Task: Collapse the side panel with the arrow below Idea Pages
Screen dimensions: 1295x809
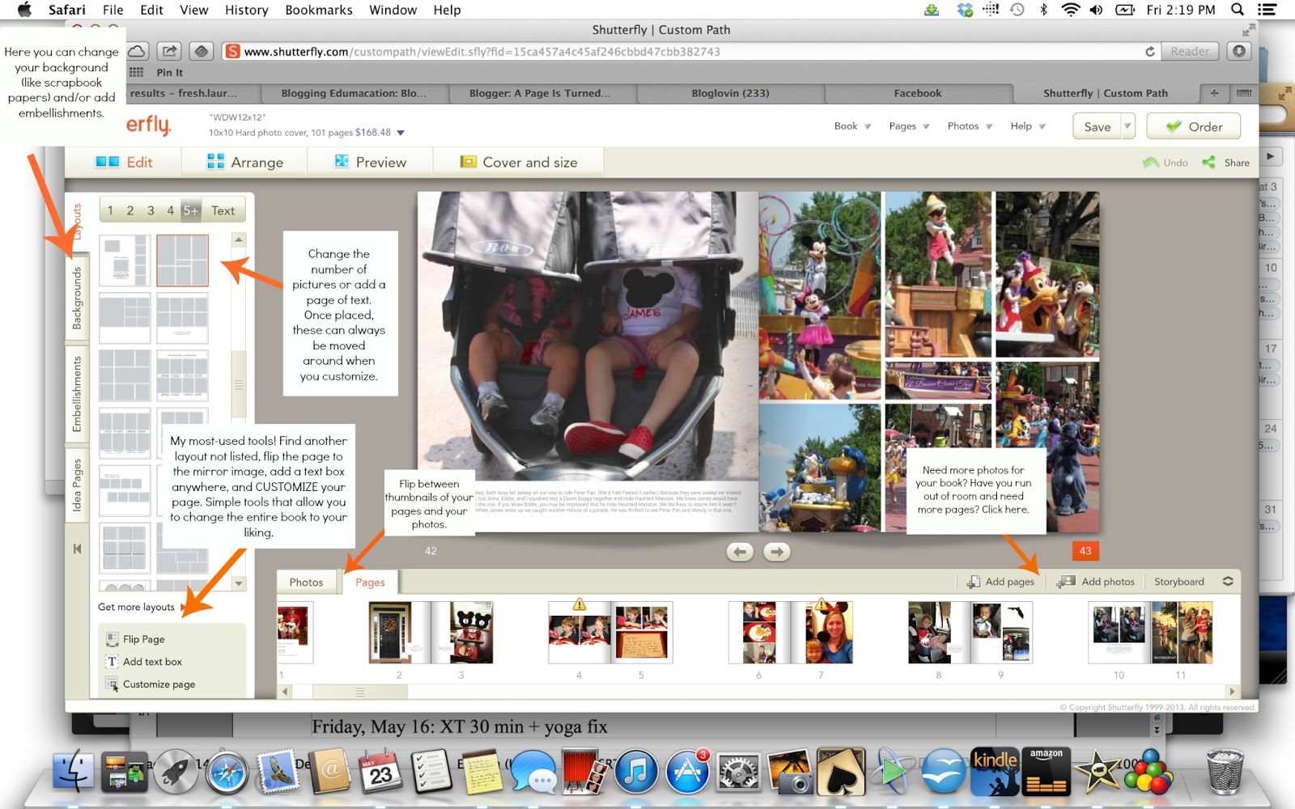Action: coord(78,549)
